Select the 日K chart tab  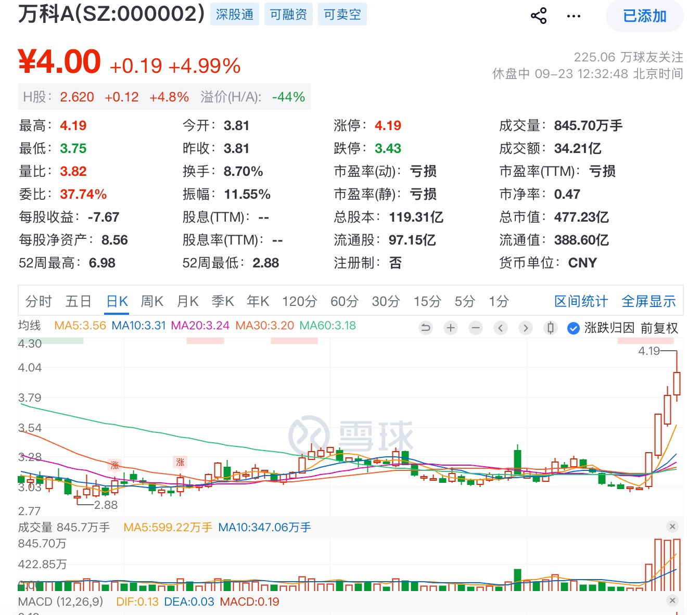(x=117, y=301)
